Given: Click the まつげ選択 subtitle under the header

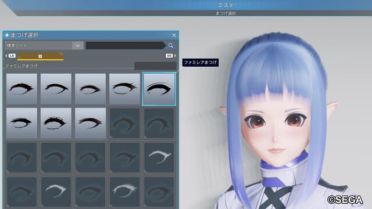Looking at the screenshot, I should [226, 13].
